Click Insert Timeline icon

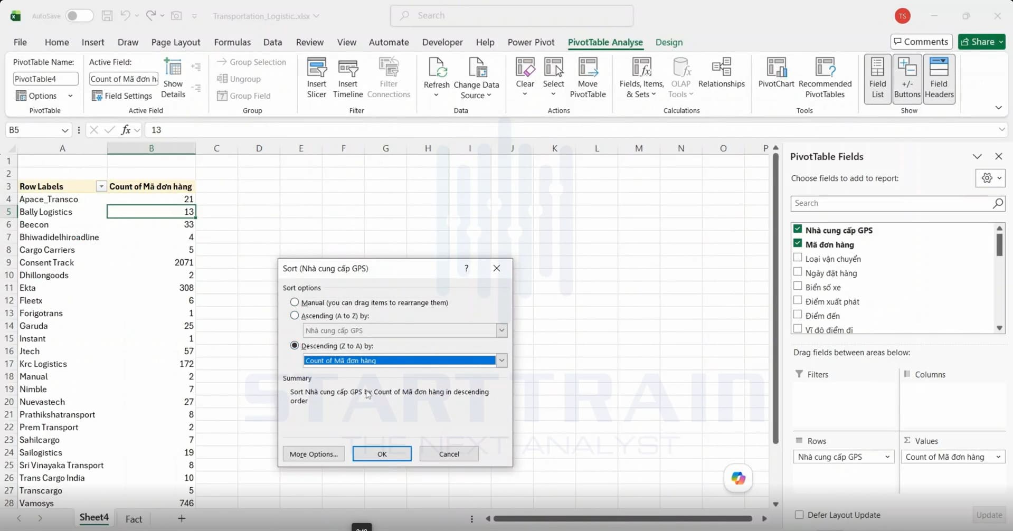click(x=348, y=68)
